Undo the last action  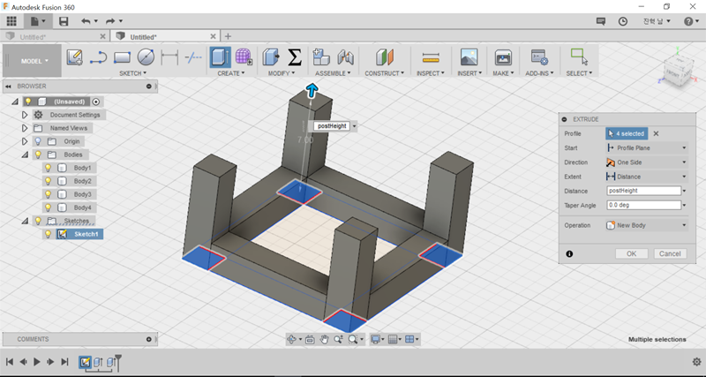[x=86, y=20]
